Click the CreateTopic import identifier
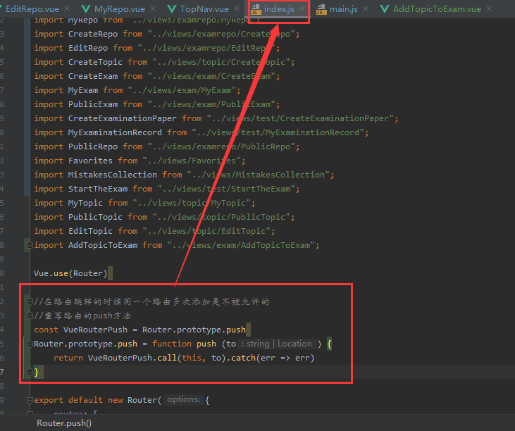 [95, 63]
